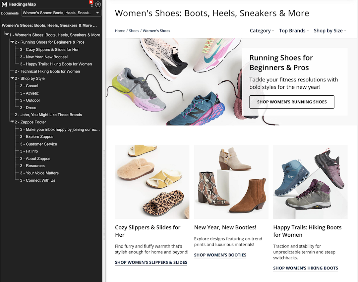Collapse the level 1 Women's Shoes heading
This screenshot has width=358, height=282.
[x=7, y=35]
